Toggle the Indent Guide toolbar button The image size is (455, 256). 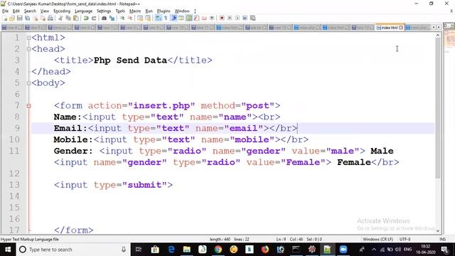[x=173, y=18]
